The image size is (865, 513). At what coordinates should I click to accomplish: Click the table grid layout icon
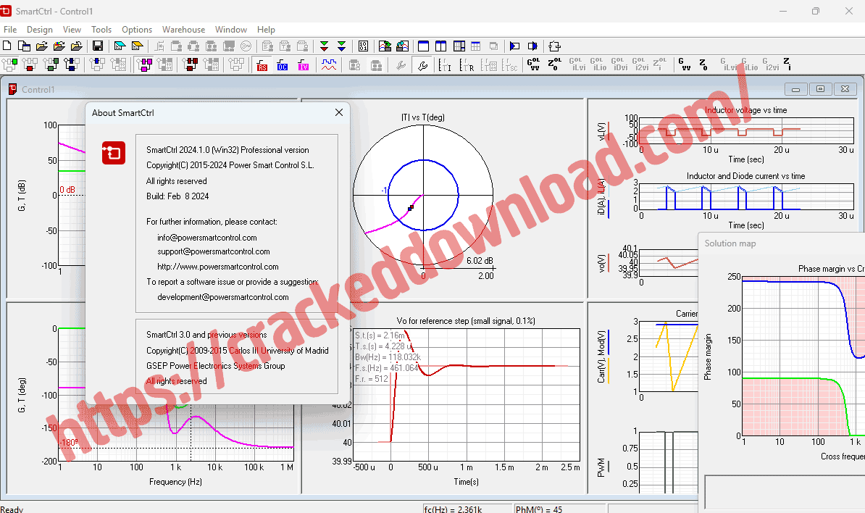point(476,46)
